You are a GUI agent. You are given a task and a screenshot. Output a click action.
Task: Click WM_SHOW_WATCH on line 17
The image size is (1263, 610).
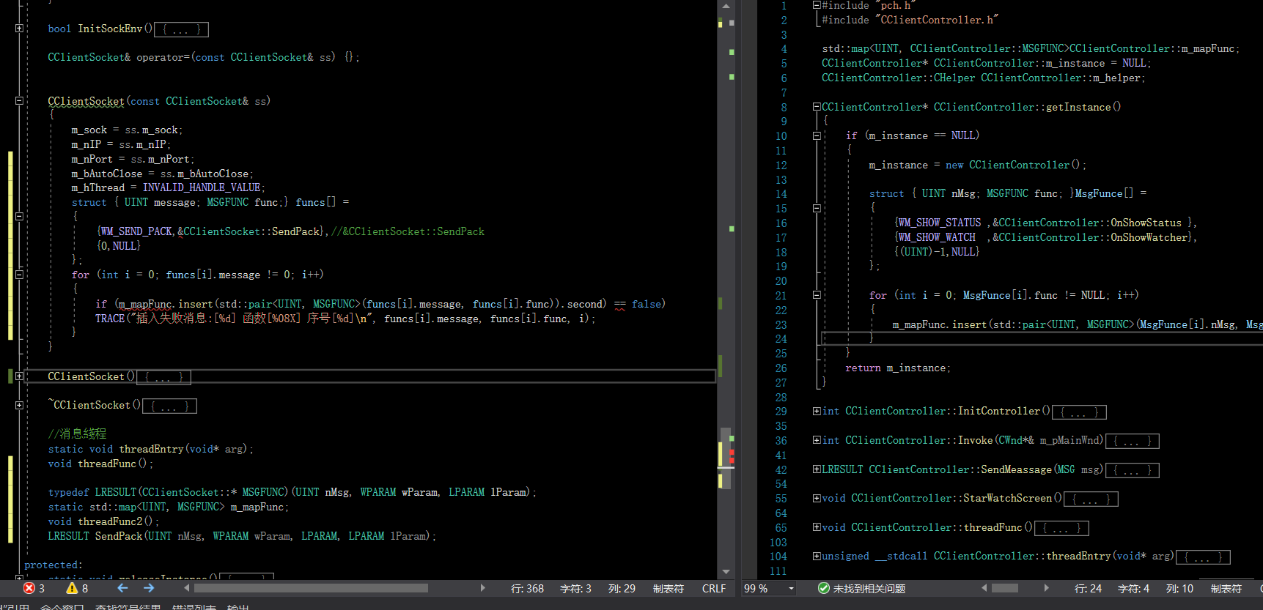tap(936, 237)
